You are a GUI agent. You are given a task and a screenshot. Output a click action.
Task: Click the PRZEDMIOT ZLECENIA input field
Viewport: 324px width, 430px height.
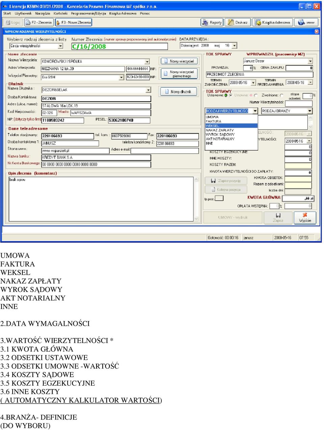260,74
